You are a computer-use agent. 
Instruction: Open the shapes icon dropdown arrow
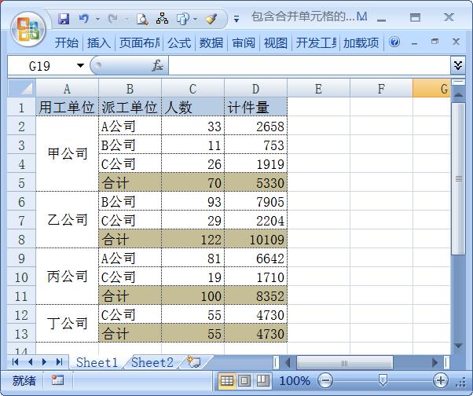[195, 19]
